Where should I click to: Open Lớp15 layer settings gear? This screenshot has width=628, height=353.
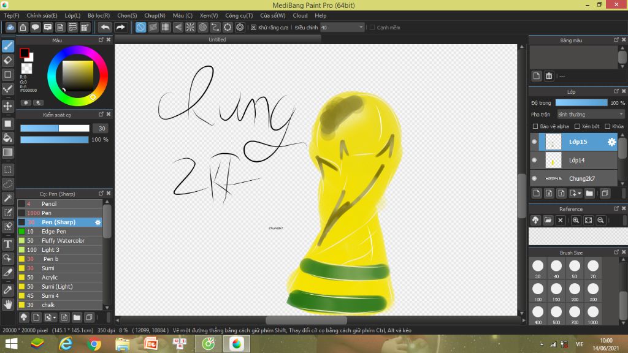point(611,142)
